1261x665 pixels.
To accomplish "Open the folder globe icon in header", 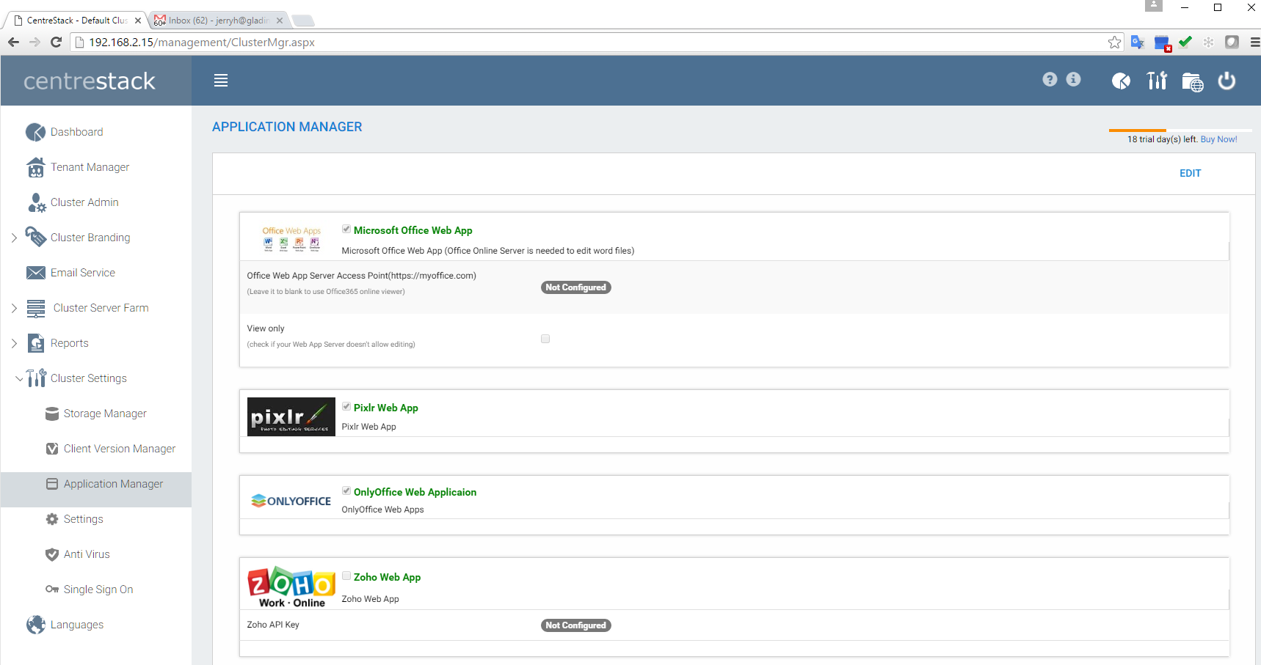I will 1193,81.
